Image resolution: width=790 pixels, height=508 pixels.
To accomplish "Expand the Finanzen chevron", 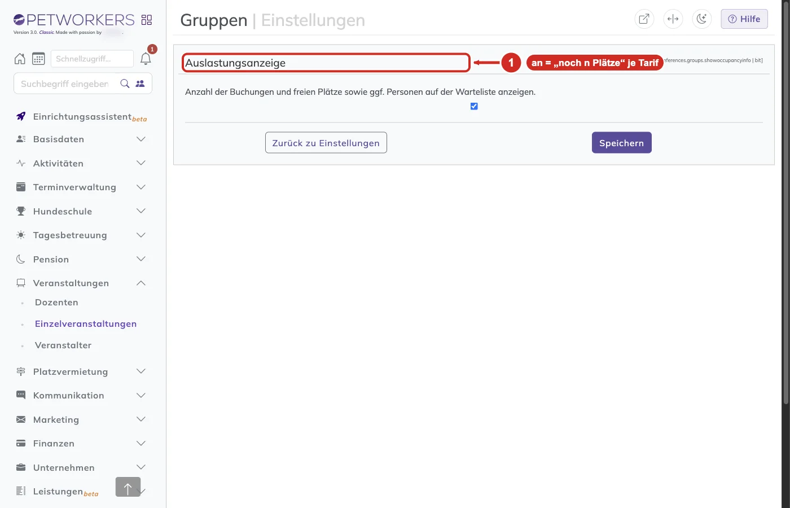I will pyautogui.click(x=141, y=443).
